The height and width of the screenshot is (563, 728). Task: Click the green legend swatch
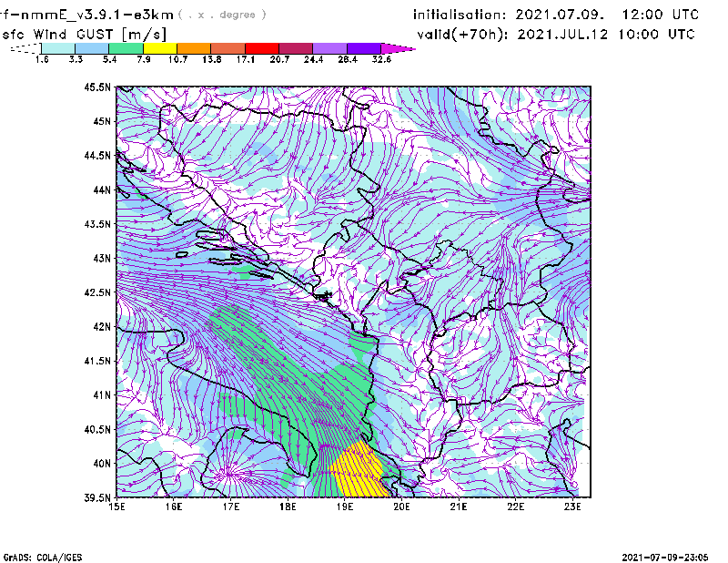coord(126,48)
